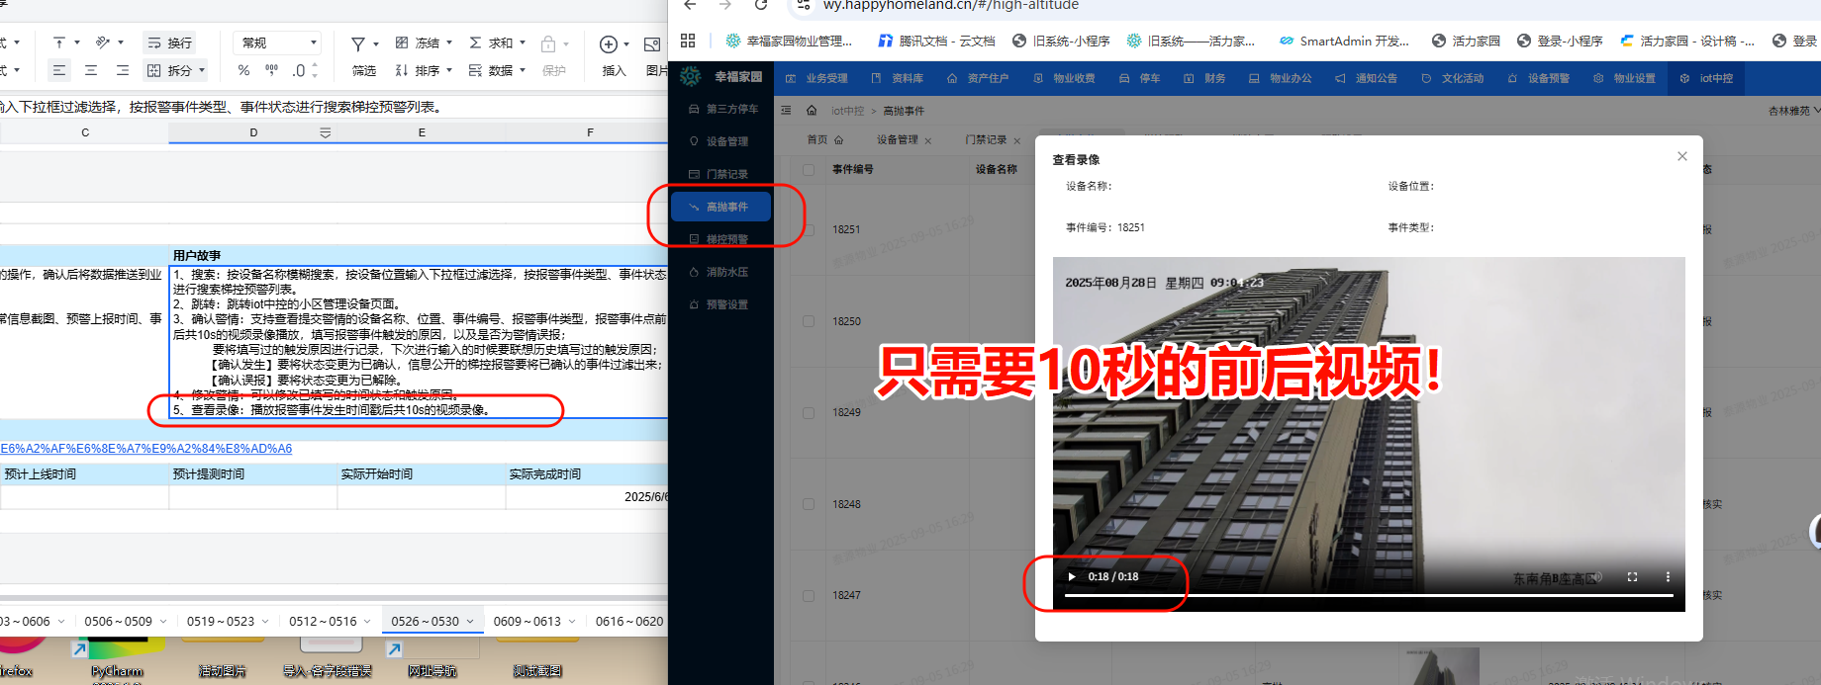This screenshot has height=685, width=1821.
Task: Check the row checkbox for event 18249
Action: pyautogui.click(x=809, y=412)
